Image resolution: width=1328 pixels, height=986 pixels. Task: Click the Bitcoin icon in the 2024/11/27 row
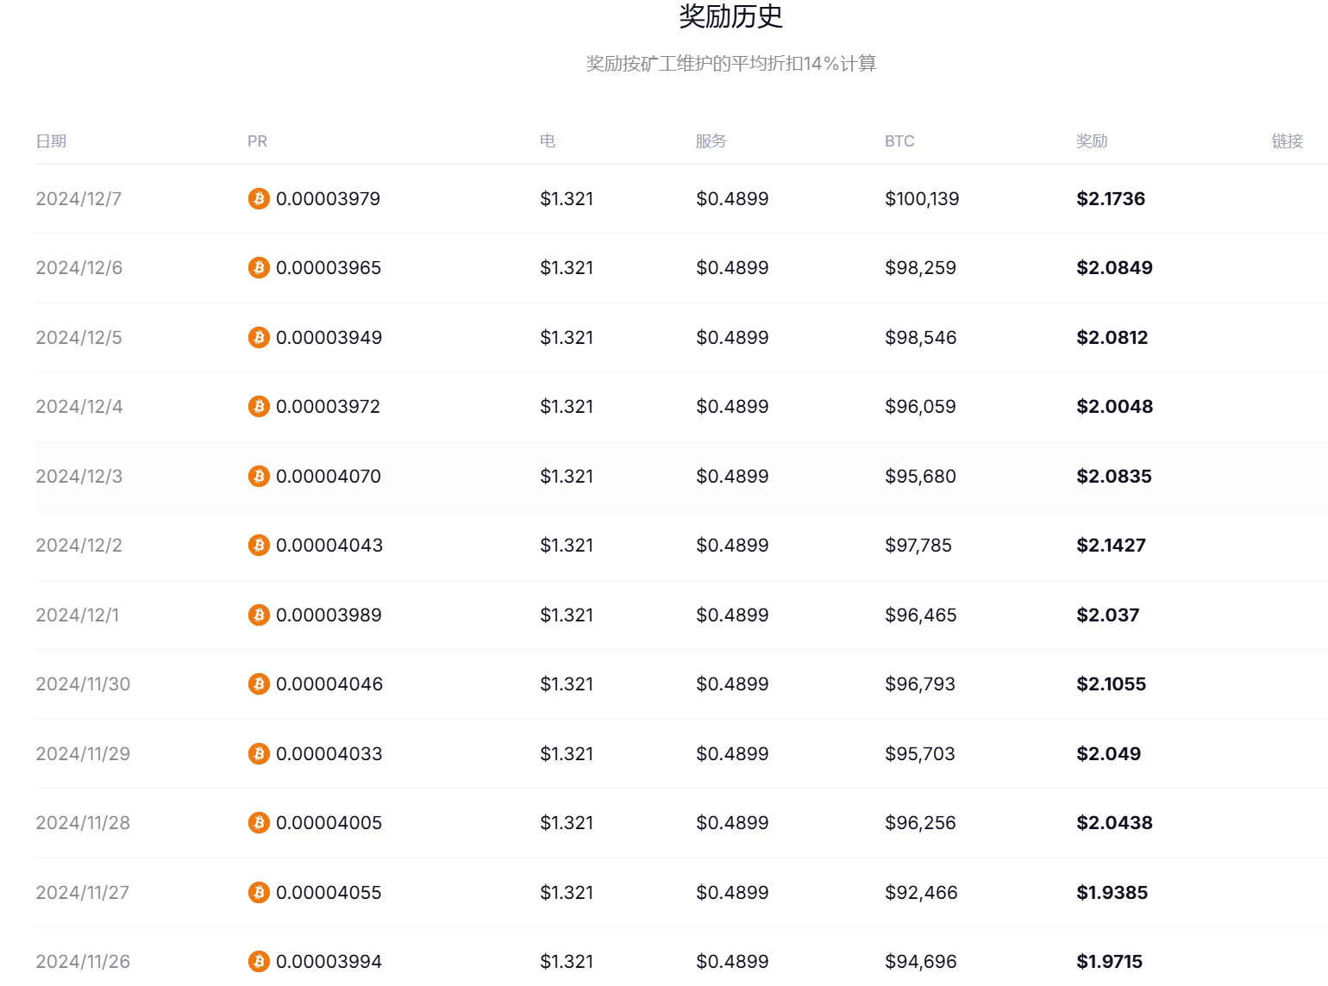pos(259,893)
